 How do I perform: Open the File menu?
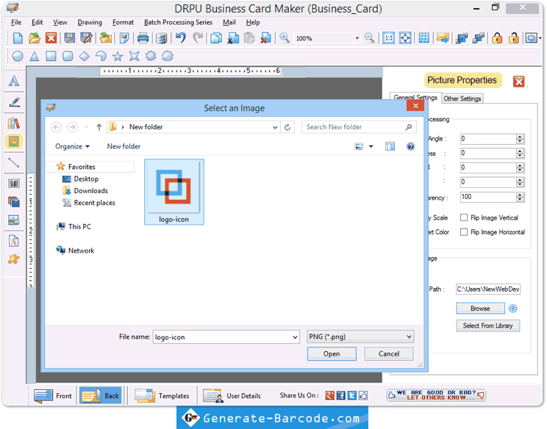[x=16, y=22]
